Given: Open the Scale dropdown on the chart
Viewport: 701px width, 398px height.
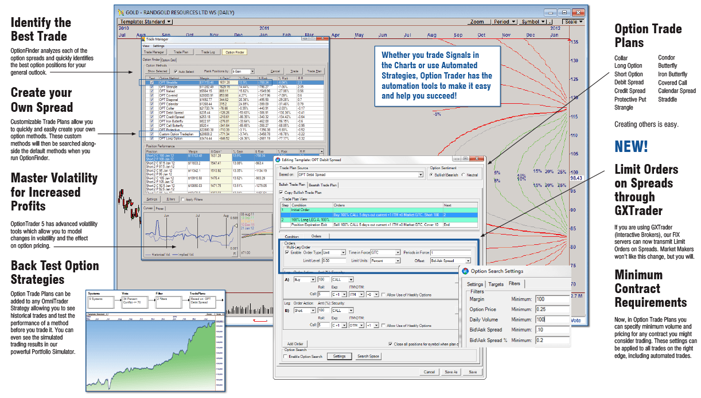Looking at the screenshot, I should coord(573,22).
